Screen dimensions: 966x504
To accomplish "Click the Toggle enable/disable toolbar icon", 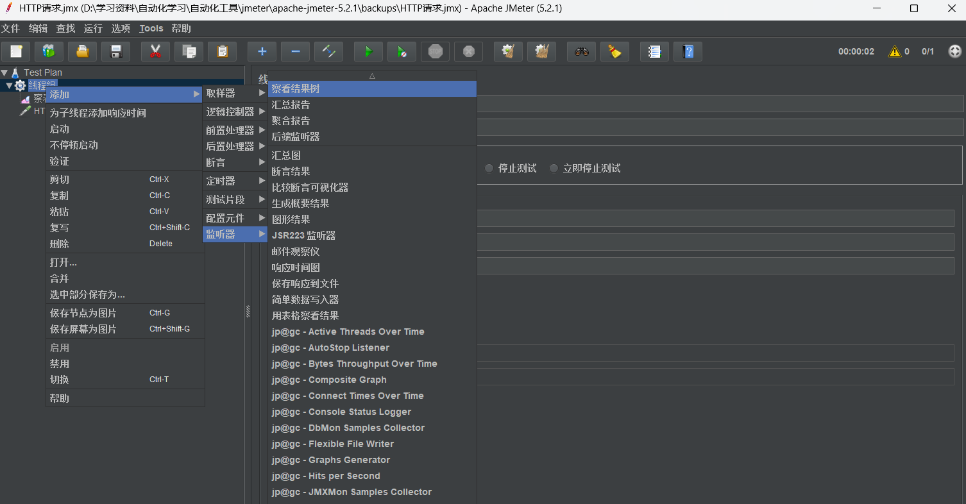I will tap(328, 51).
